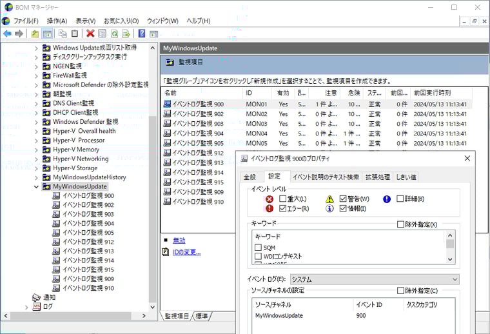Click the 無効 link
This screenshot has height=334, width=490.
(179, 241)
